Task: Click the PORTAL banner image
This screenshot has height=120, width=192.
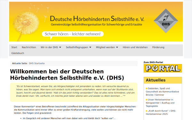Action: click(163, 68)
